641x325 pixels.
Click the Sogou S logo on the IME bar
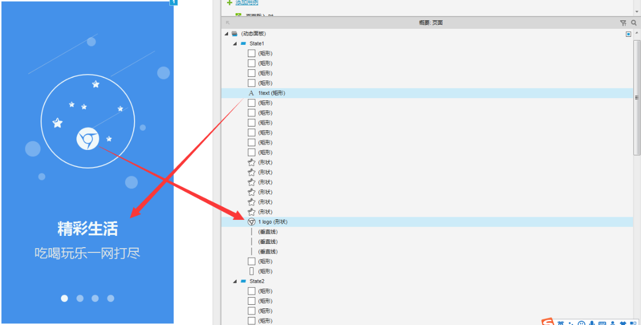548,322
